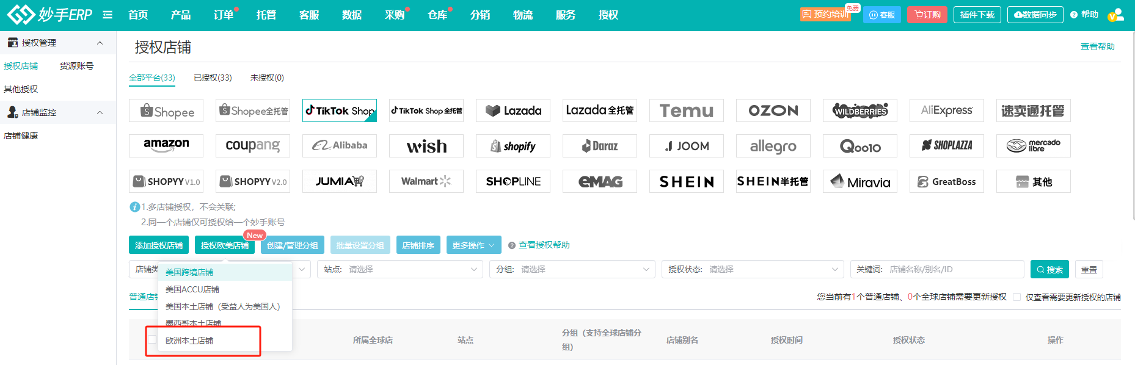Select the Temu platform logo
Screen dimensions: 1135x365
coord(687,110)
